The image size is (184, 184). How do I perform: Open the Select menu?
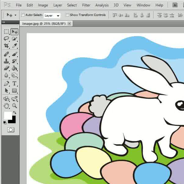point(72,5)
